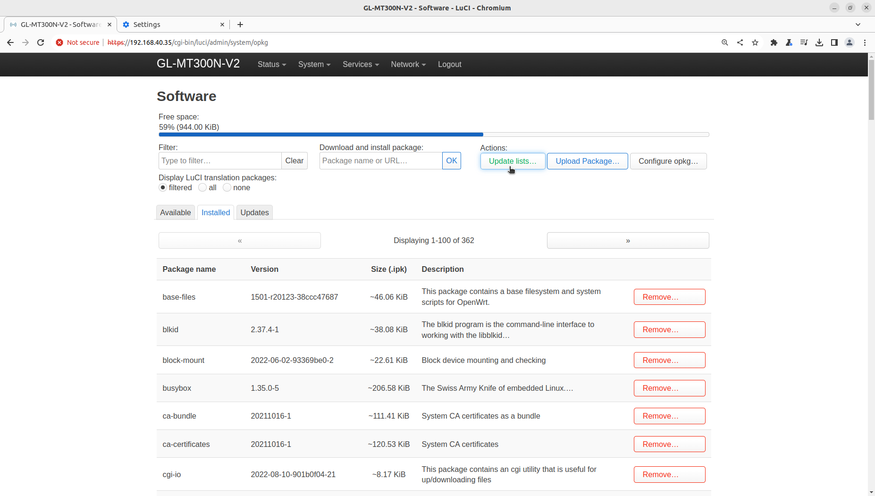Select the none translation radio button
Image resolution: width=875 pixels, height=496 pixels.
pos(227,187)
